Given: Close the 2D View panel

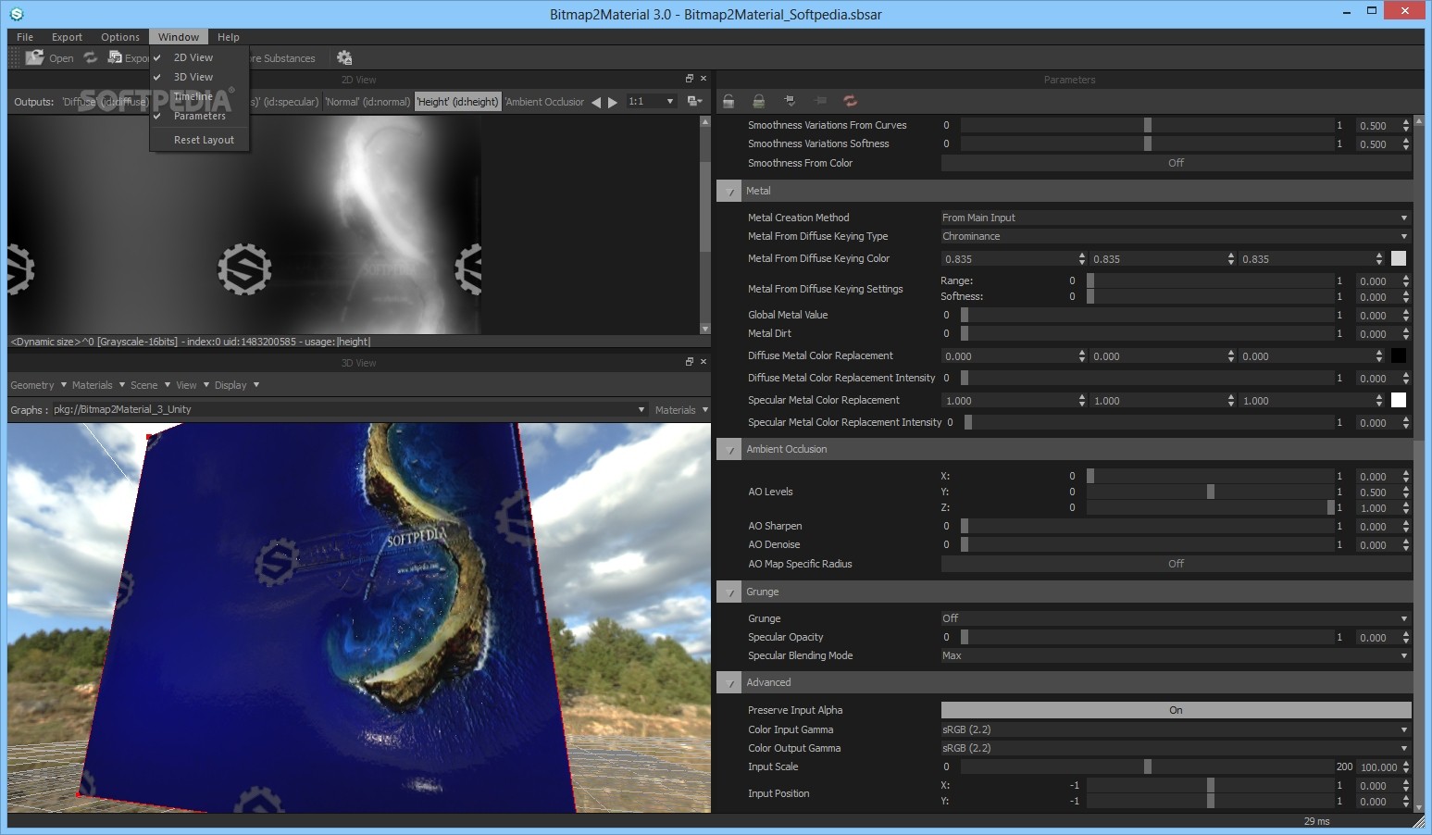Looking at the screenshot, I should pyautogui.click(x=704, y=79).
